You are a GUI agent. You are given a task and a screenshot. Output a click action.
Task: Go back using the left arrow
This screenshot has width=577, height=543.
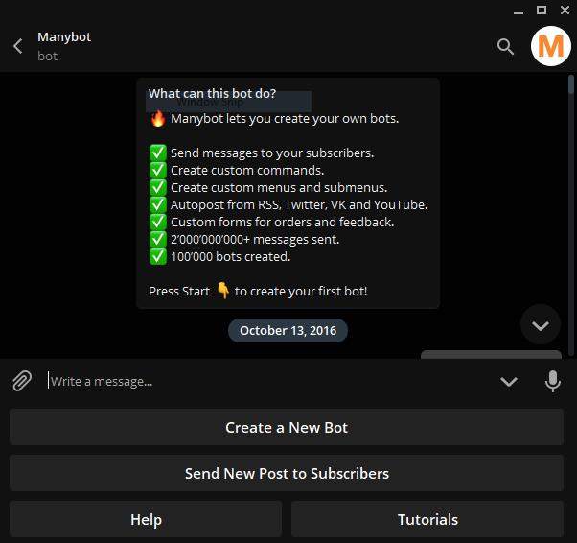pyautogui.click(x=17, y=46)
